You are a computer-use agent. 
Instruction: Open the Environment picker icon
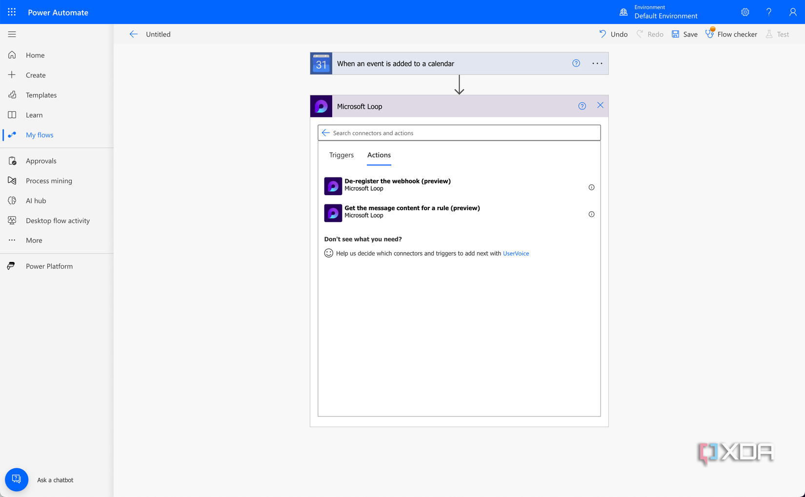tap(623, 12)
